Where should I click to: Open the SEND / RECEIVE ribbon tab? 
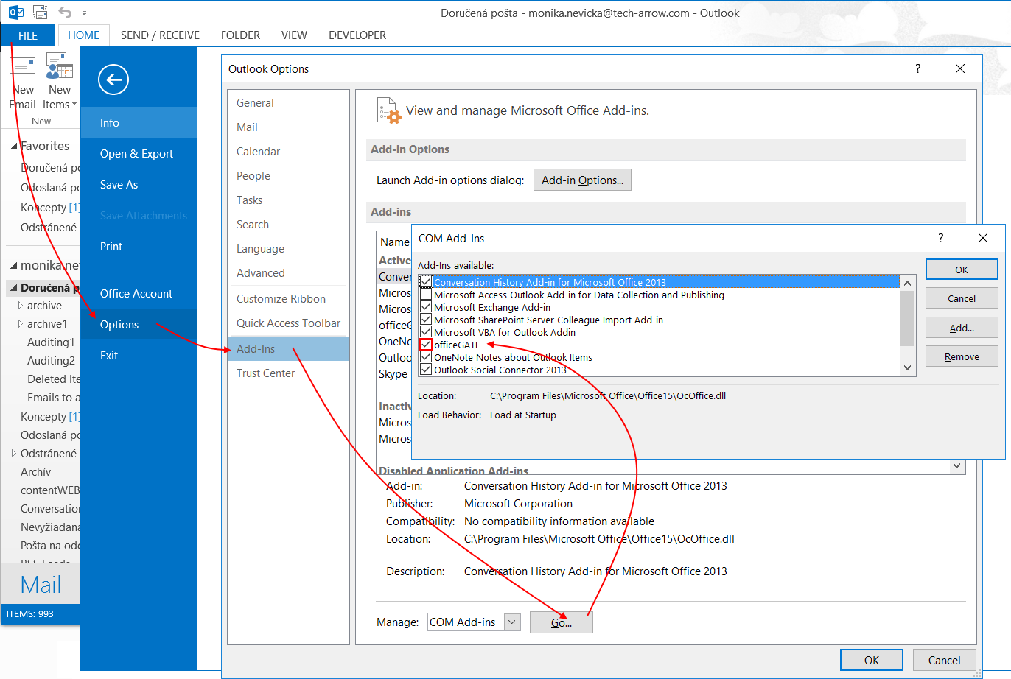[x=160, y=35]
